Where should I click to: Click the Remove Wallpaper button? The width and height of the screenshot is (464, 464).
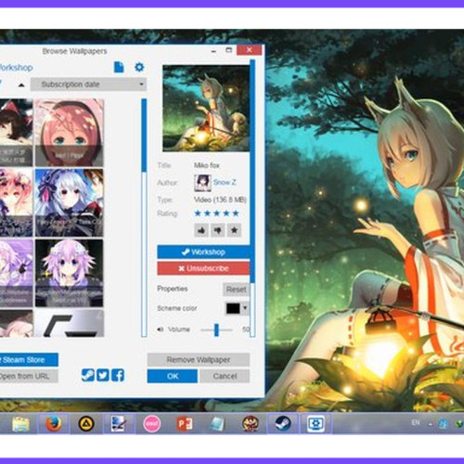pyautogui.click(x=199, y=360)
